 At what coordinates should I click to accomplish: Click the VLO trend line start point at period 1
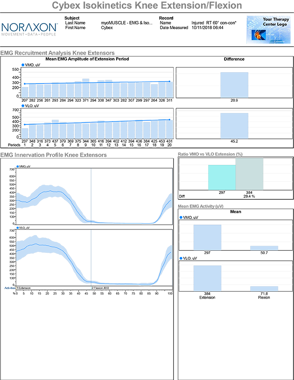pyautogui.click(x=25, y=124)
